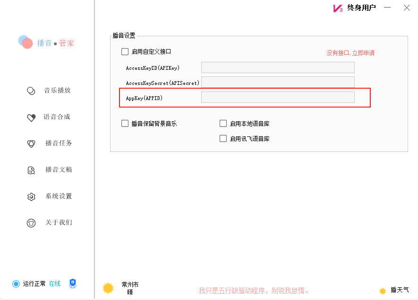418x300 pixels.
Task: Click the AccessKeySecret(APISecret) input field
Action: (278, 82)
